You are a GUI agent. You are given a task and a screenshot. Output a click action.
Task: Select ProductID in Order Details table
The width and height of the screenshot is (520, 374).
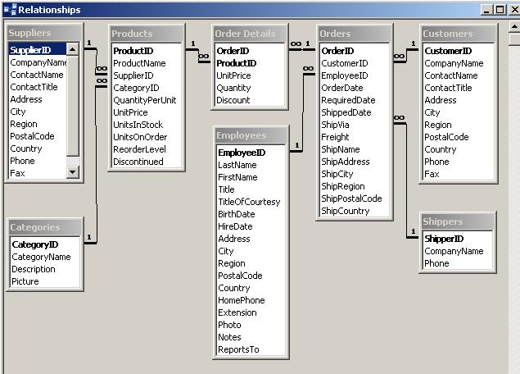tap(236, 63)
